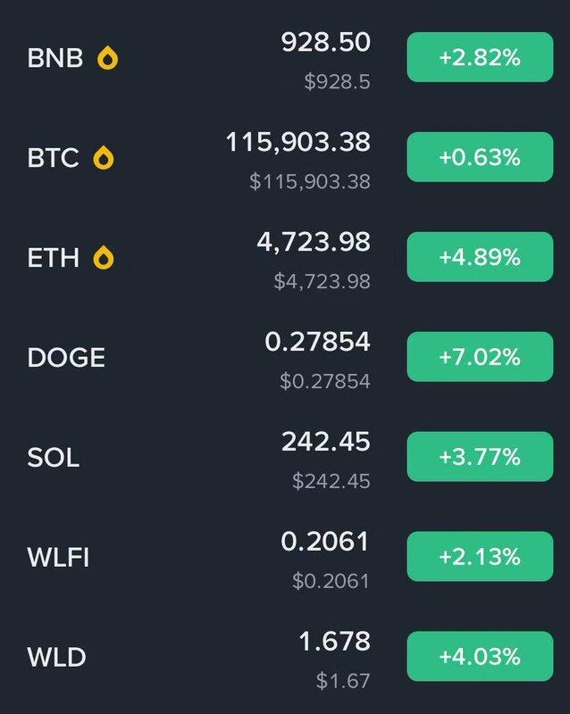Screen dimensions: 570x714
Task: Toggle BNB's +2.82% change badge
Action: point(480,57)
